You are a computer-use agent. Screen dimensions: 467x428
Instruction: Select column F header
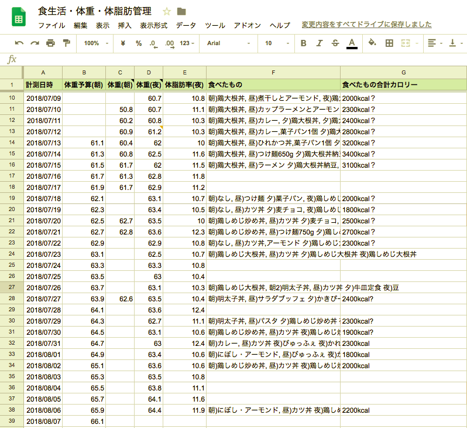(273, 73)
